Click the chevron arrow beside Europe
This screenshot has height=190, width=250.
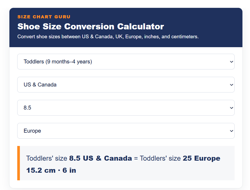coord(231,131)
